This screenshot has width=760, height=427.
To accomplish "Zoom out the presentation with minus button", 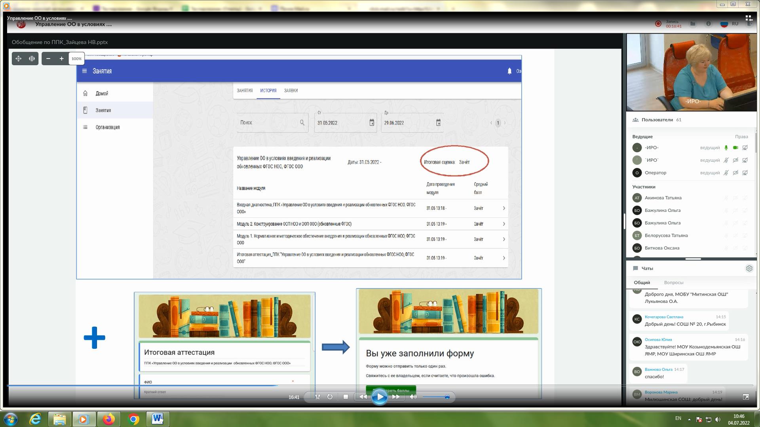I will pyautogui.click(x=48, y=59).
